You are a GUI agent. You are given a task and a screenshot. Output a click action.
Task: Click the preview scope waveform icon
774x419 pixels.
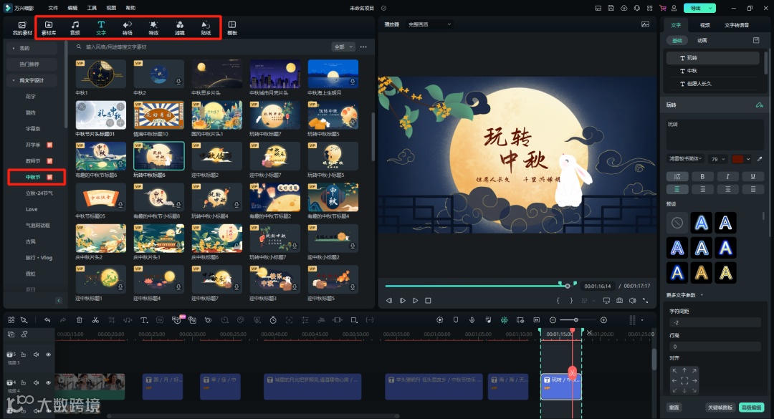(x=645, y=24)
